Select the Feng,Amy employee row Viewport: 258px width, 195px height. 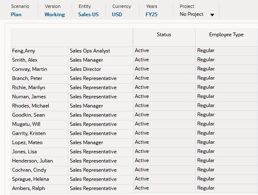[x=24, y=51]
